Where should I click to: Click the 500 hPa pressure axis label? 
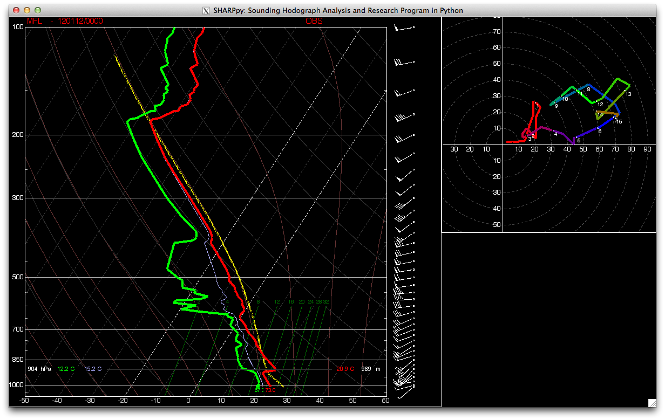18,277
